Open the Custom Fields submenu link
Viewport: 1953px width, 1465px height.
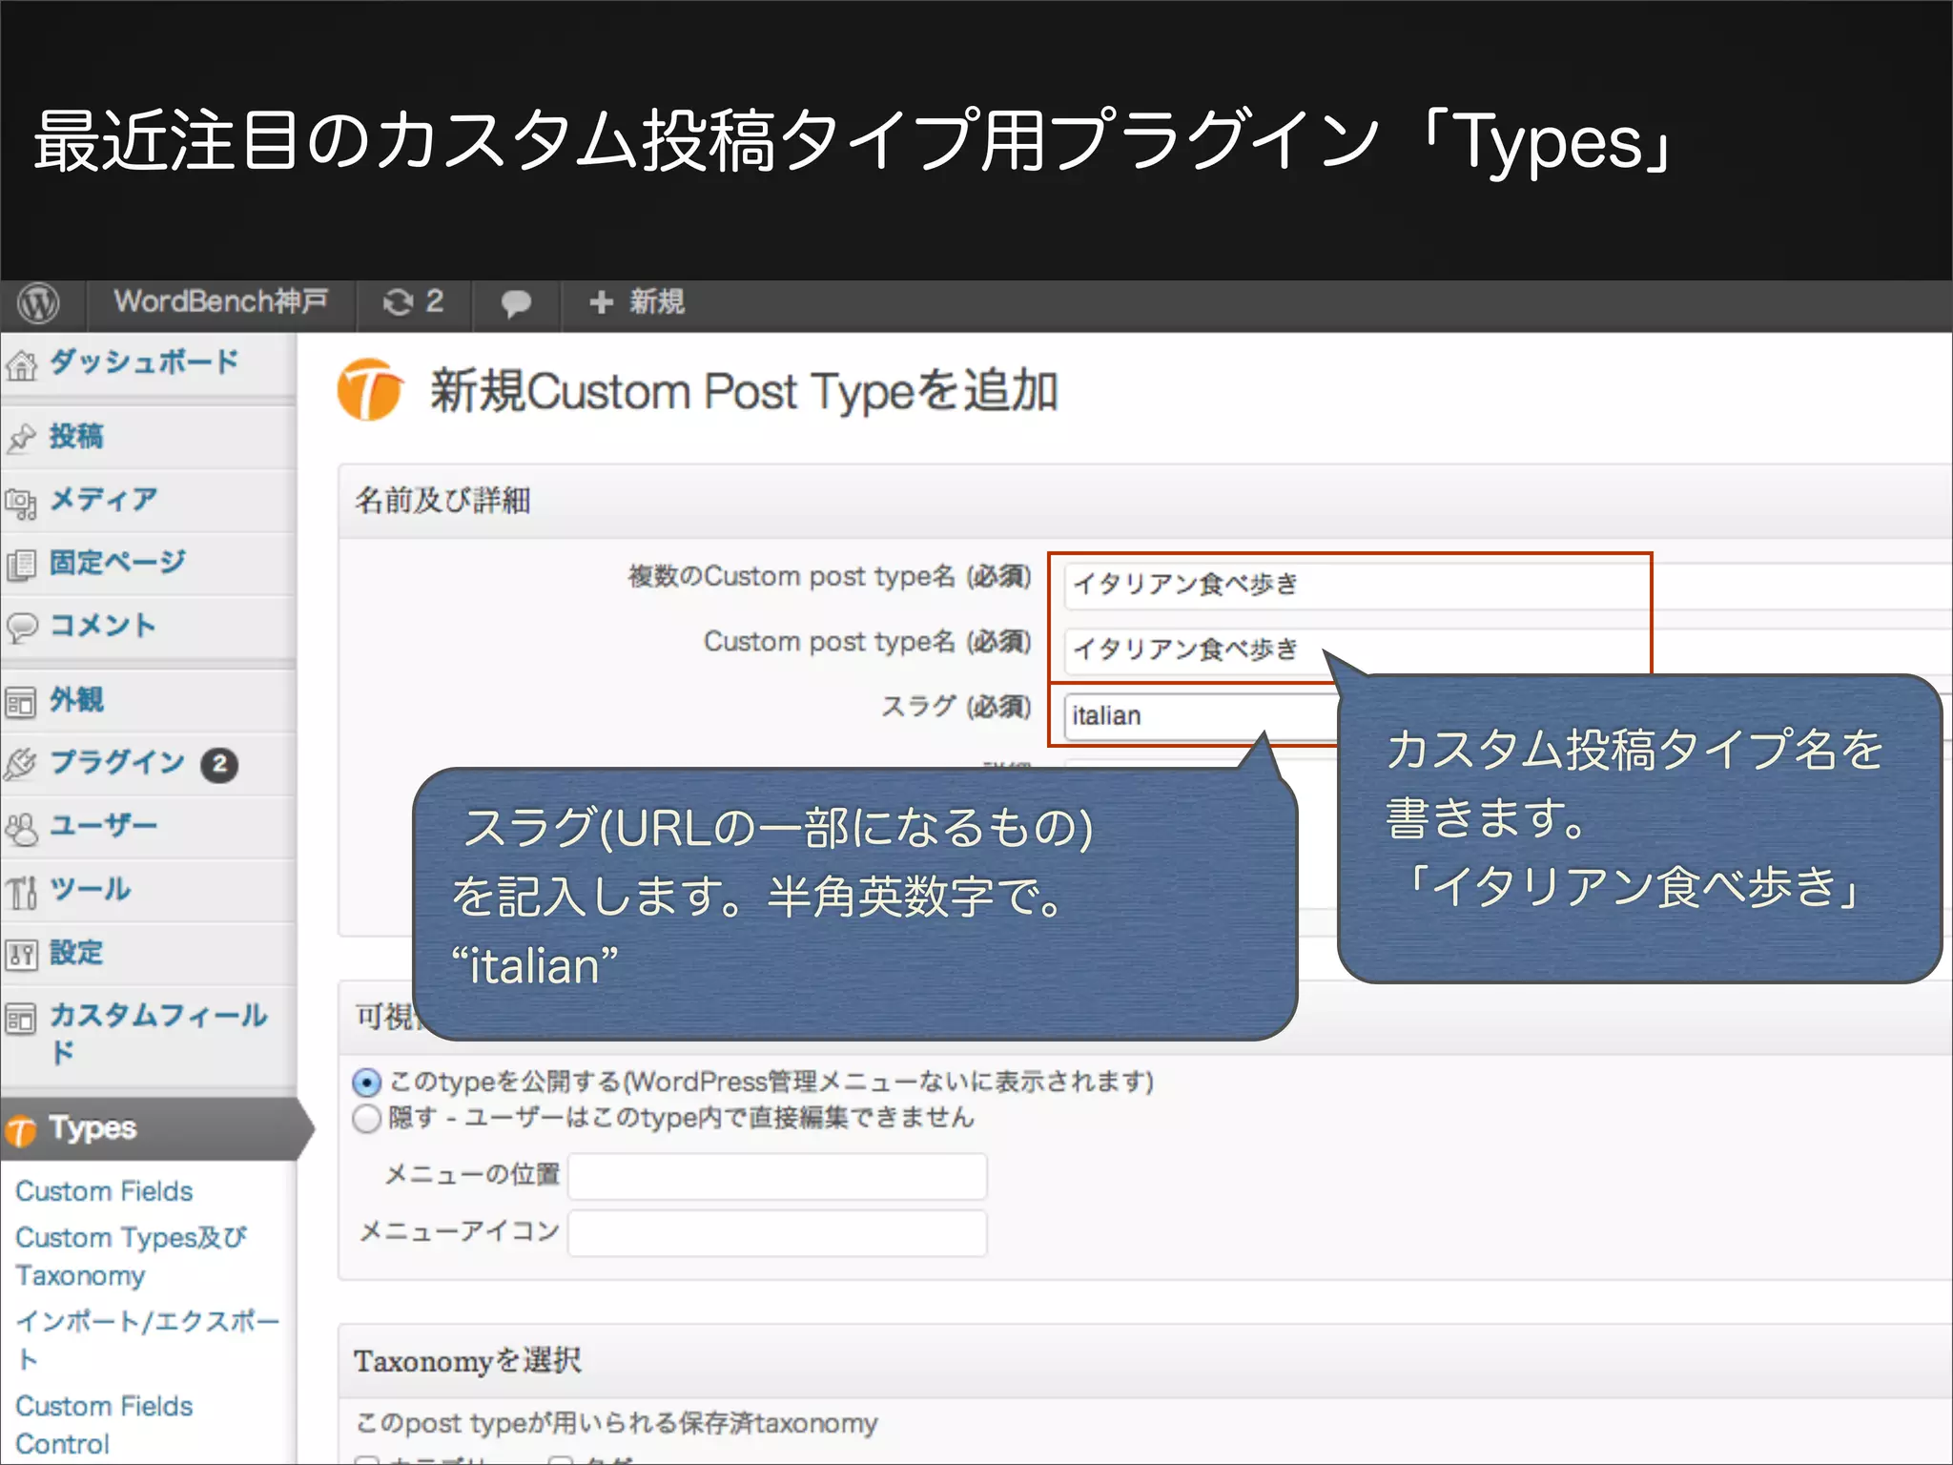104,1191
